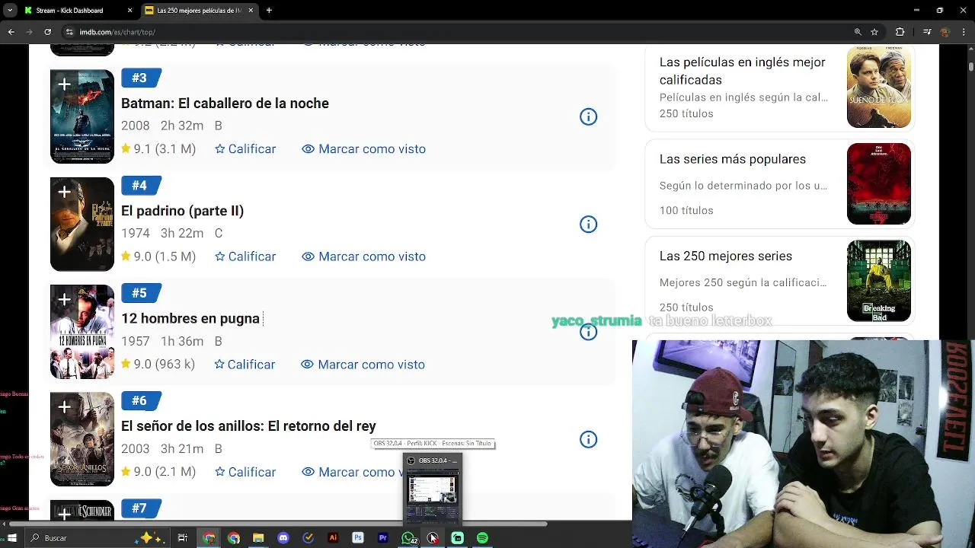
Task: Click the imdb.com address bar
Action: pyautogui.click(x=457, y=32)
